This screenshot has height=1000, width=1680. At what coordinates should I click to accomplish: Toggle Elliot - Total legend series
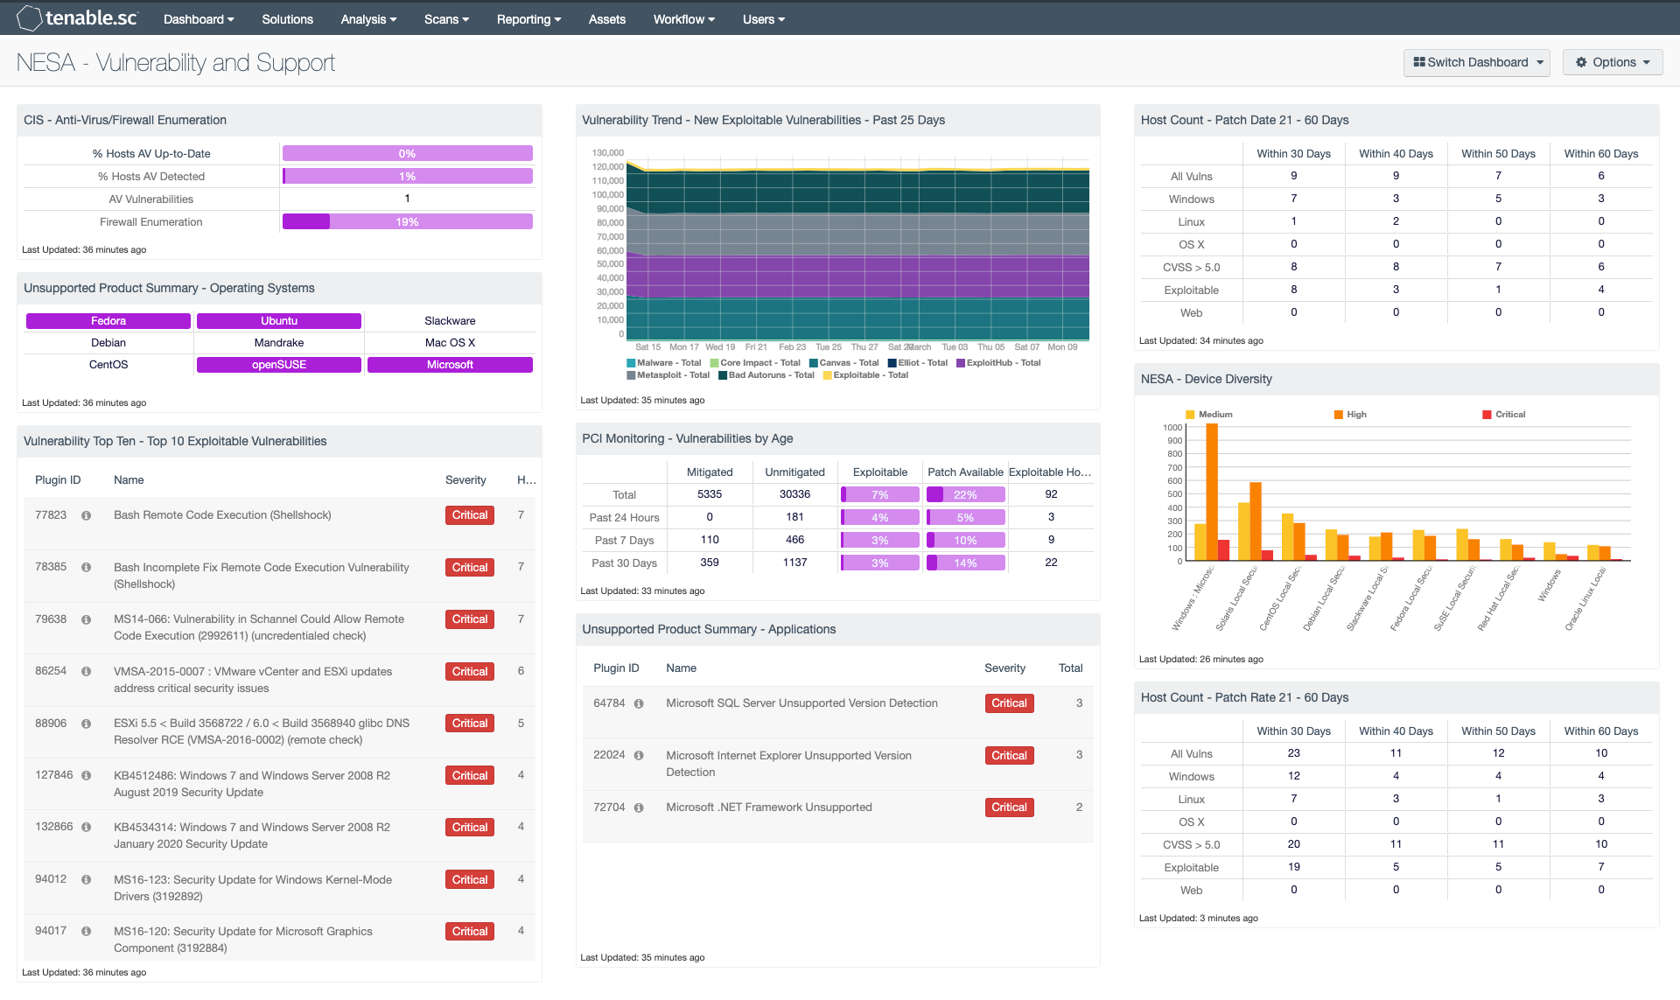point(917,363)
